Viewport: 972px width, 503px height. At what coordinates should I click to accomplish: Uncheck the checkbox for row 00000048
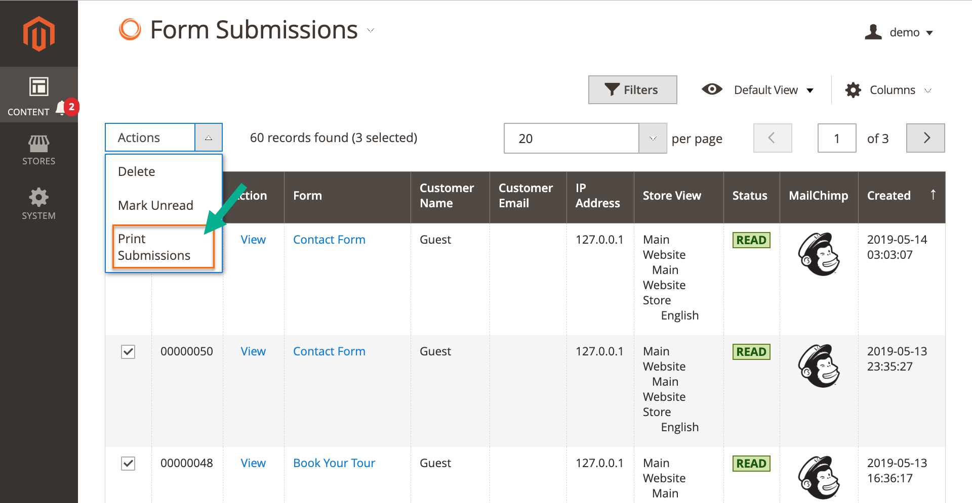(128, 464)
